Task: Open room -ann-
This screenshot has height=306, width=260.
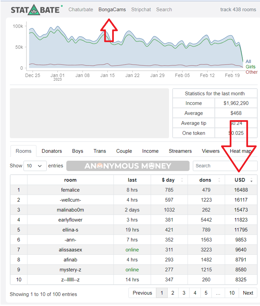Action: pos(70,240)
